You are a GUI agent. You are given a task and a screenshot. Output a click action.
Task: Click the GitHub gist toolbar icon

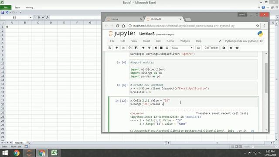tap(231, 48)
